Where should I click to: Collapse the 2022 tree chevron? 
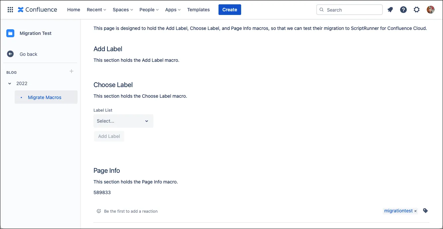(10, 83)
